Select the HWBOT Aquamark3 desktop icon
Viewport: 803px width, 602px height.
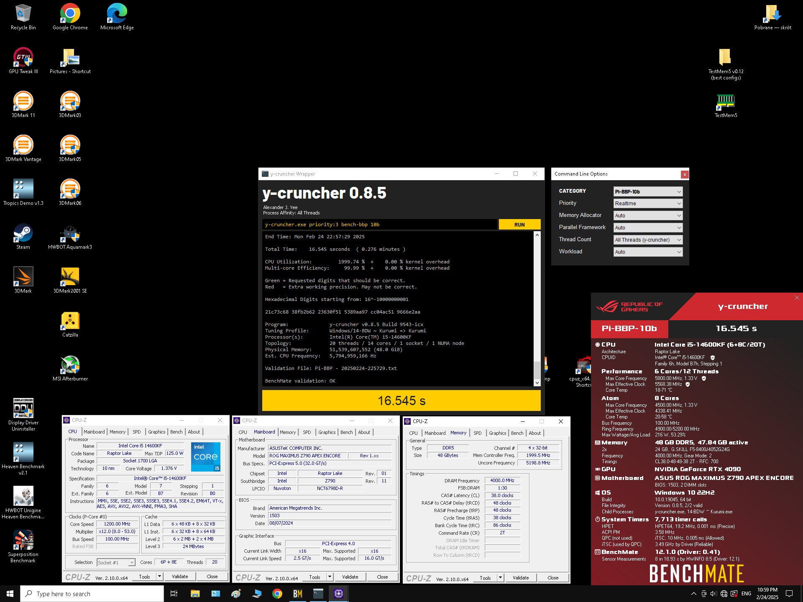tap(70, 237)
